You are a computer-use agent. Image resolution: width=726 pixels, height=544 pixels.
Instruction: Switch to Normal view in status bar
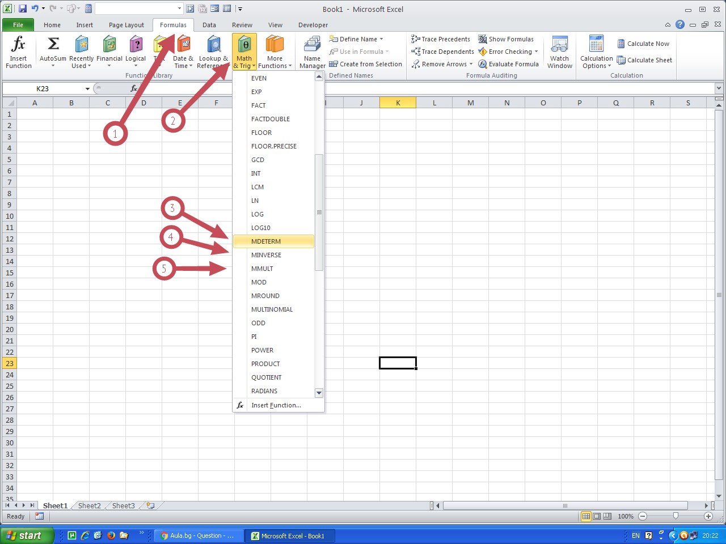(x=586, y=516)
